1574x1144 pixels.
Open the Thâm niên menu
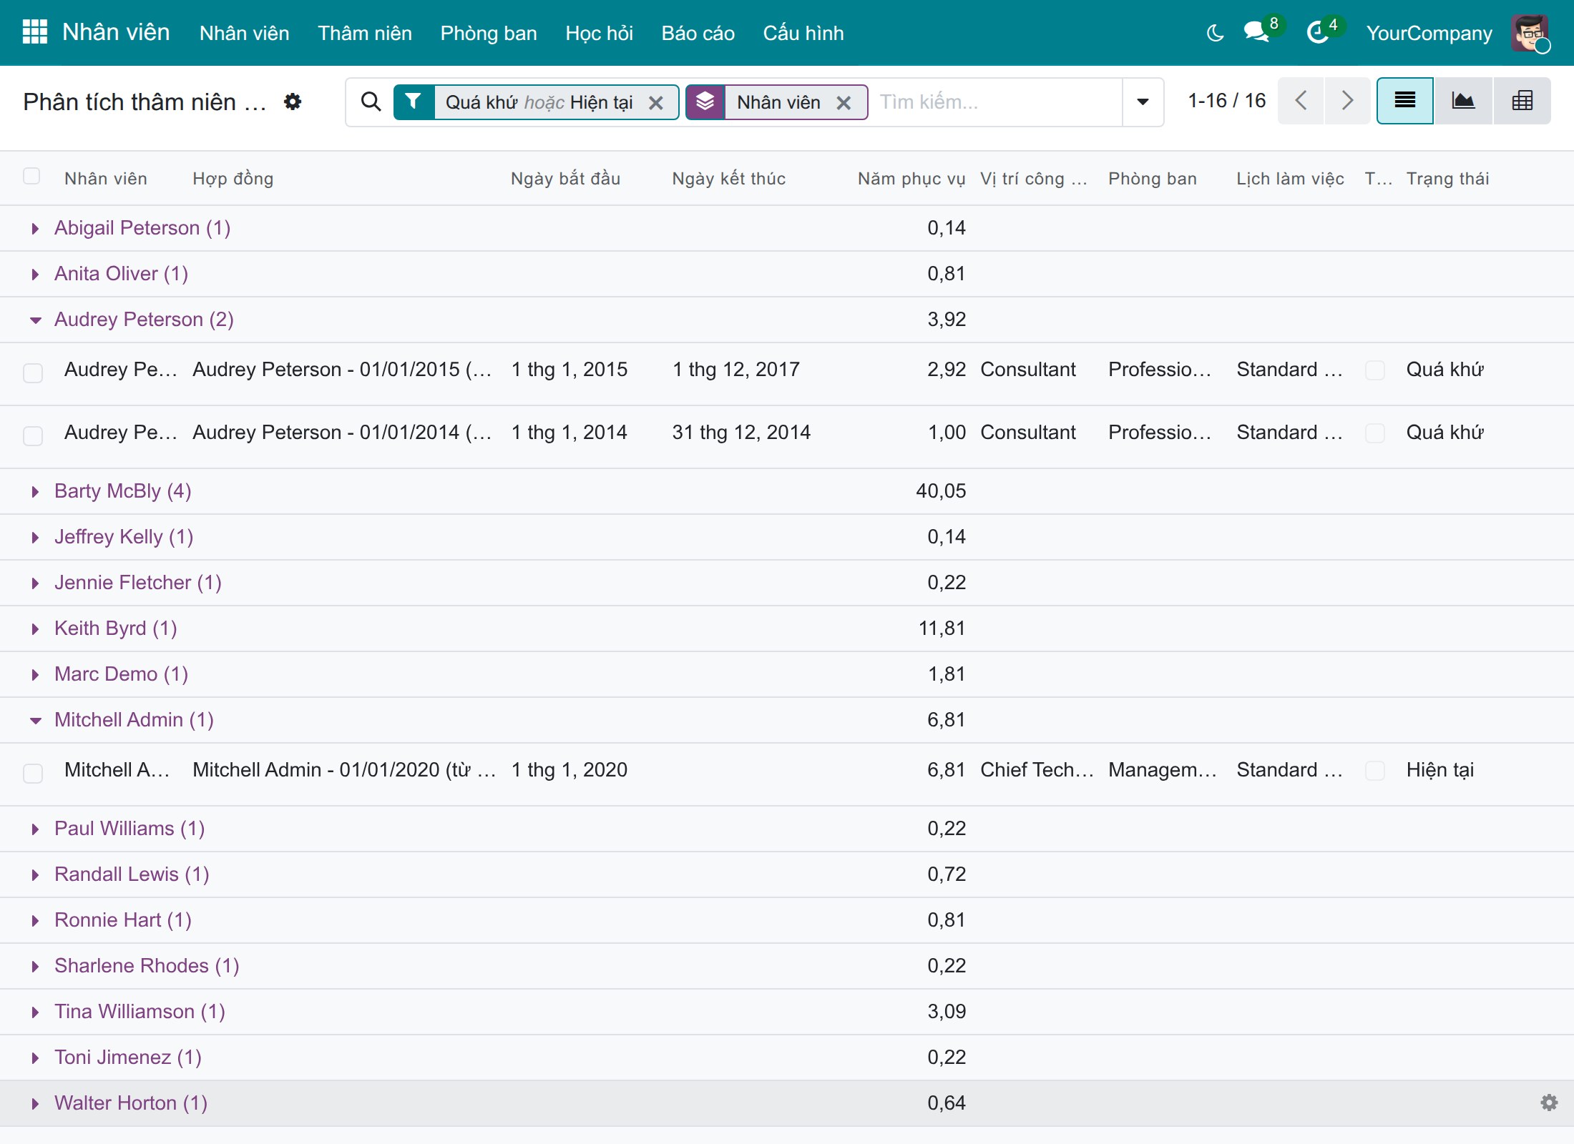[365, 33]
